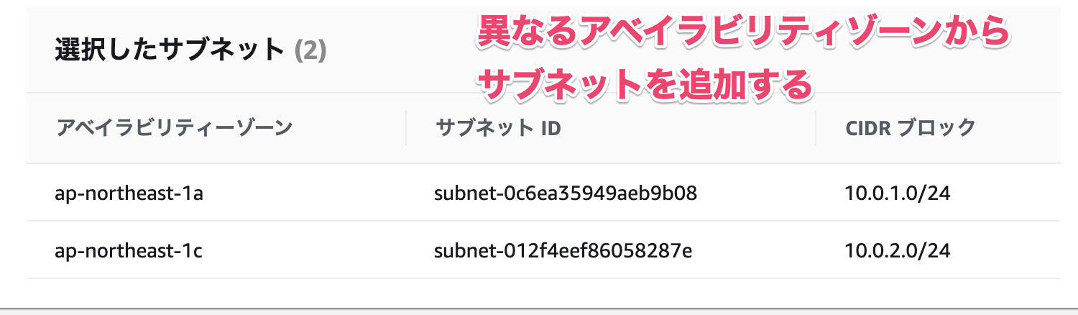Click the 選択したサブネット section heading

pos(170,50)
